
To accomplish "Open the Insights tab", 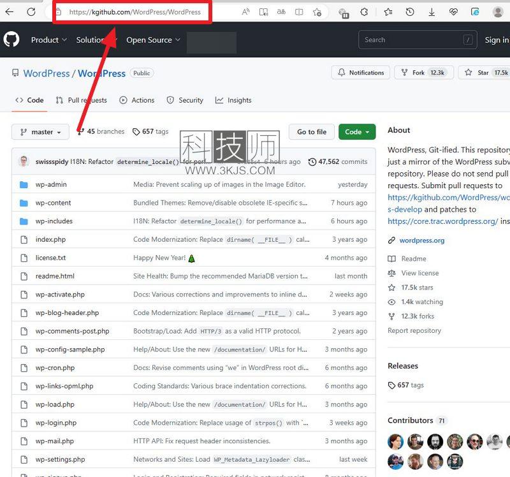I will 233,100.
